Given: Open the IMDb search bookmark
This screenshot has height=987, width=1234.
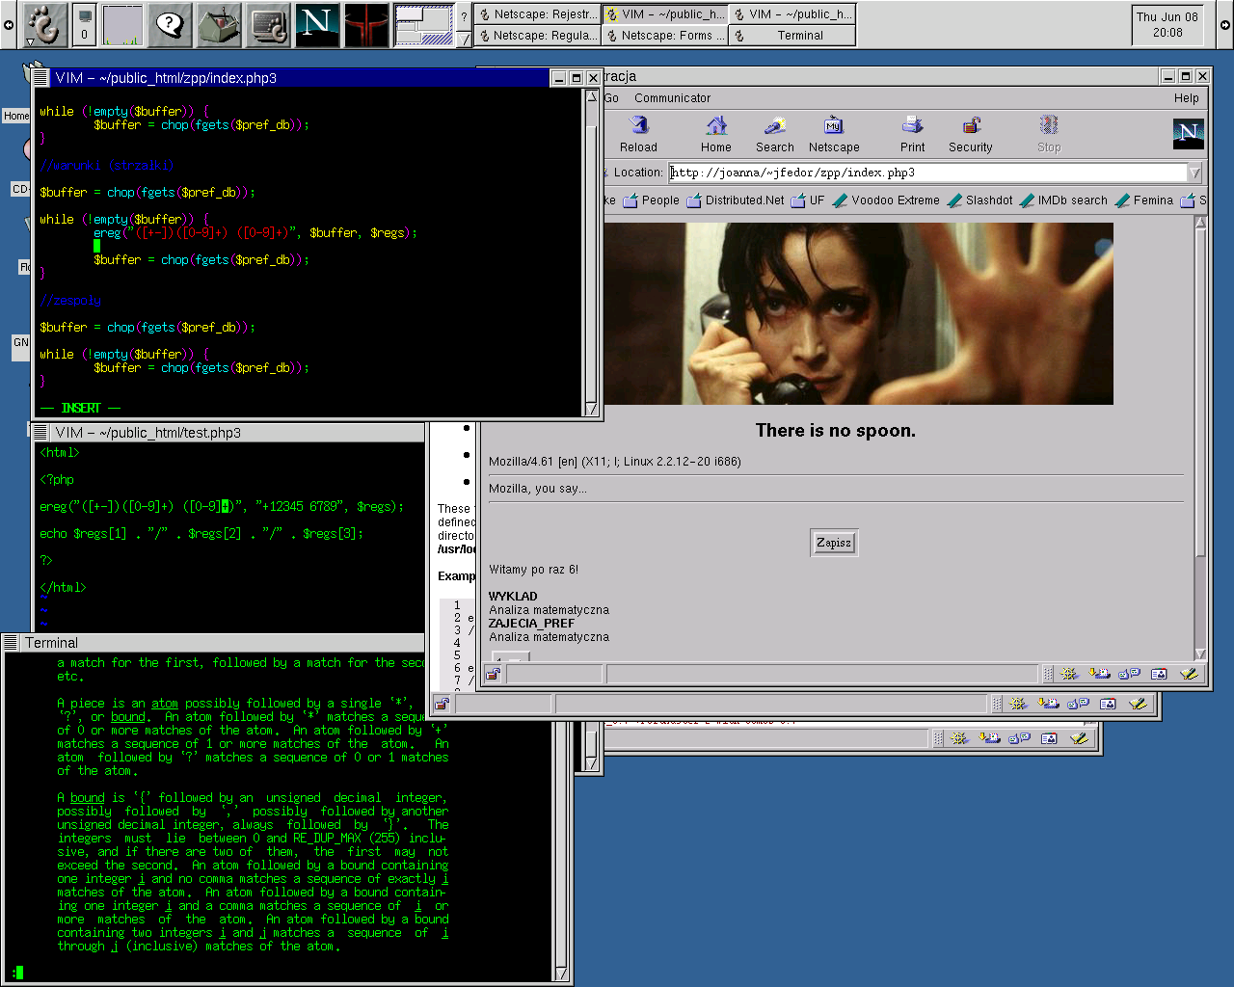Looking at the screenshot, I should tap(1063, 200).
